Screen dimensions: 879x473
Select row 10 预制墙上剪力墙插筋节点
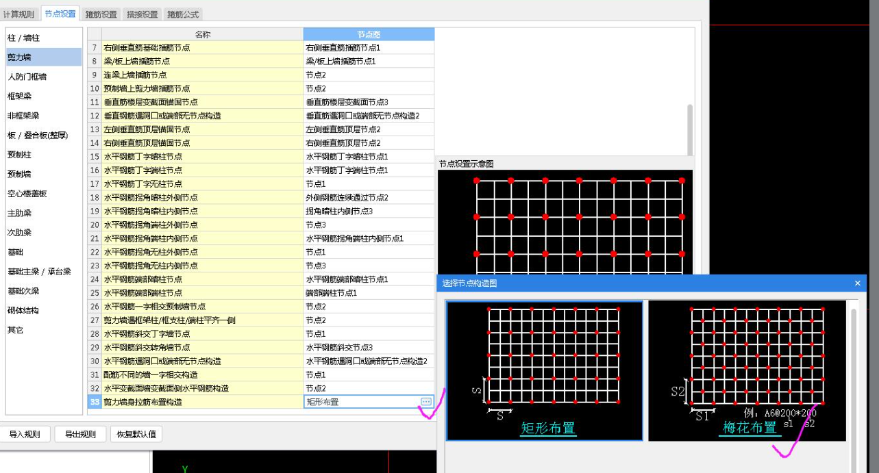[203, 88]
